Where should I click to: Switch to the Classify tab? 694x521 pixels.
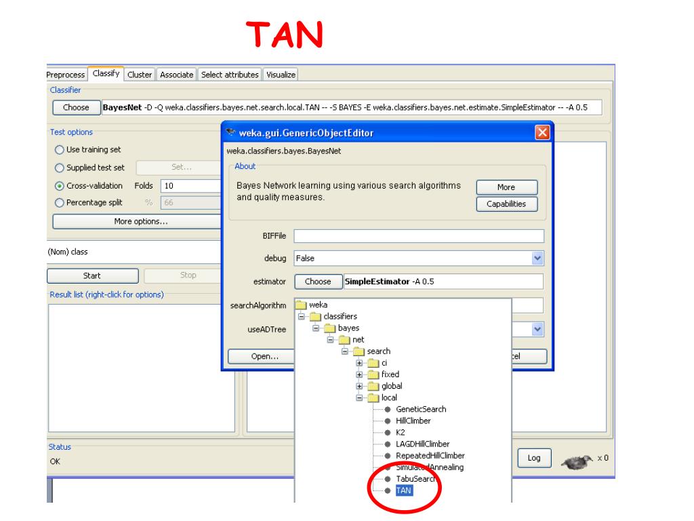[106, 73]
